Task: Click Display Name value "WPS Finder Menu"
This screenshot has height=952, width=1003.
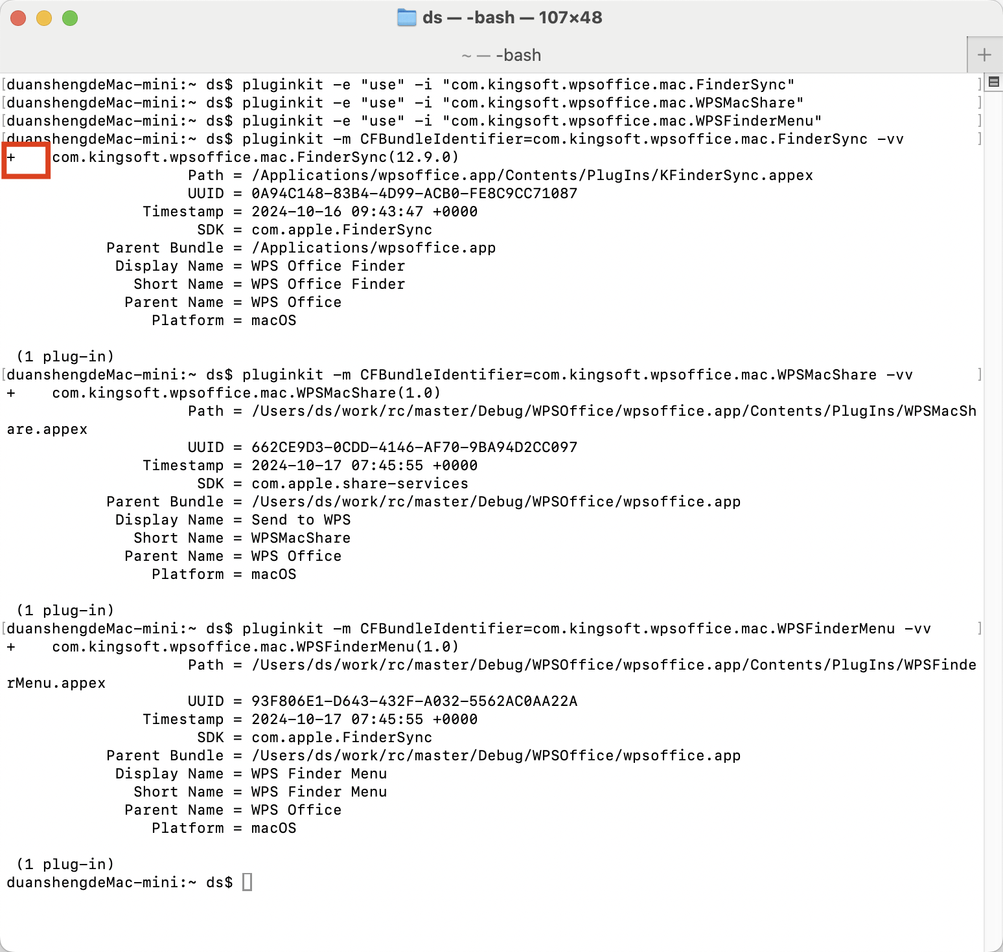Action: click(319, 774)
